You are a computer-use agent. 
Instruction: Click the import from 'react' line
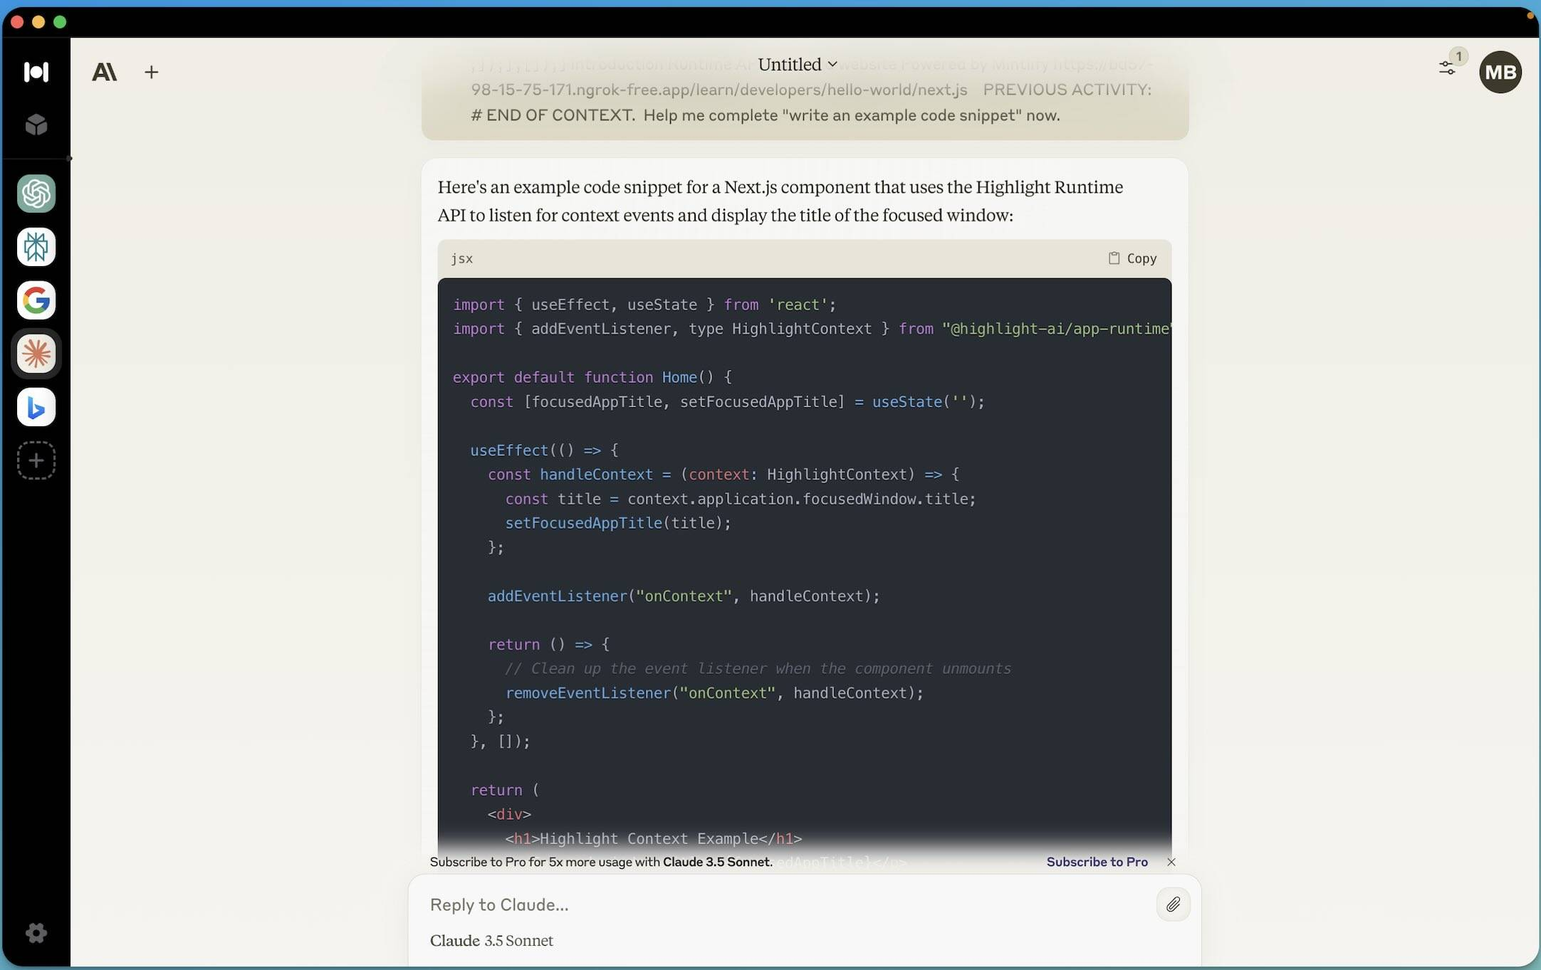(644, 305)
